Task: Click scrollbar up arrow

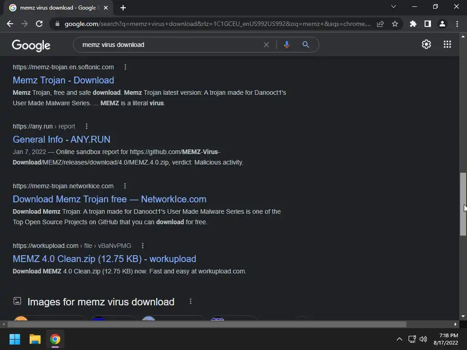Action: click(463, 36)
